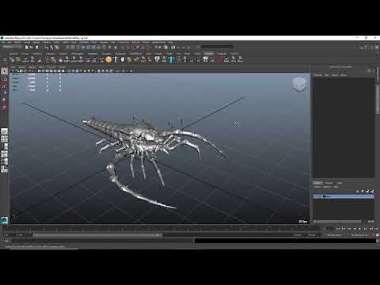The width and height of the screenshot is (380, 285).
Task: Click the Layer Editor horizontal scrollbar
Action: (x=339, y=222)
